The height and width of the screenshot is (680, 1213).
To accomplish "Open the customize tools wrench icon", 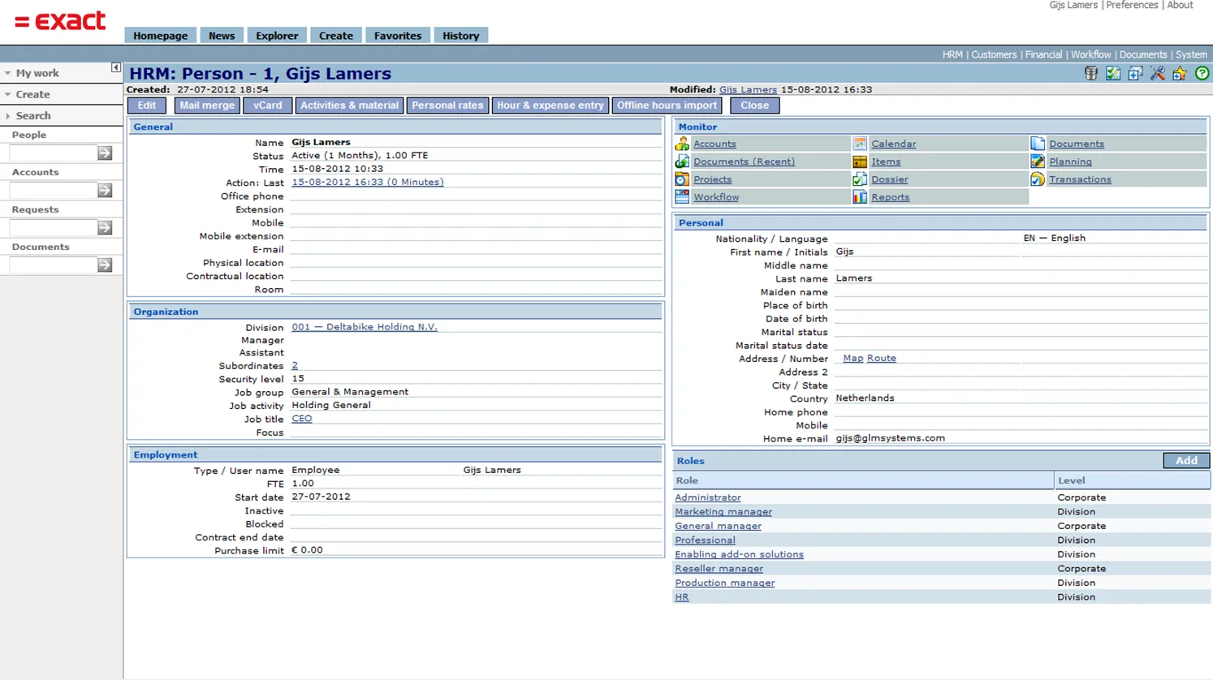I will [x=1157, y=74].
